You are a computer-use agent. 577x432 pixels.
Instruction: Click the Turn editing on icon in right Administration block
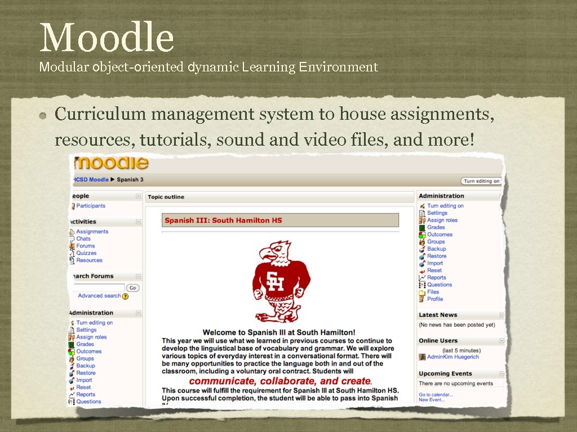tap(422, 206)
